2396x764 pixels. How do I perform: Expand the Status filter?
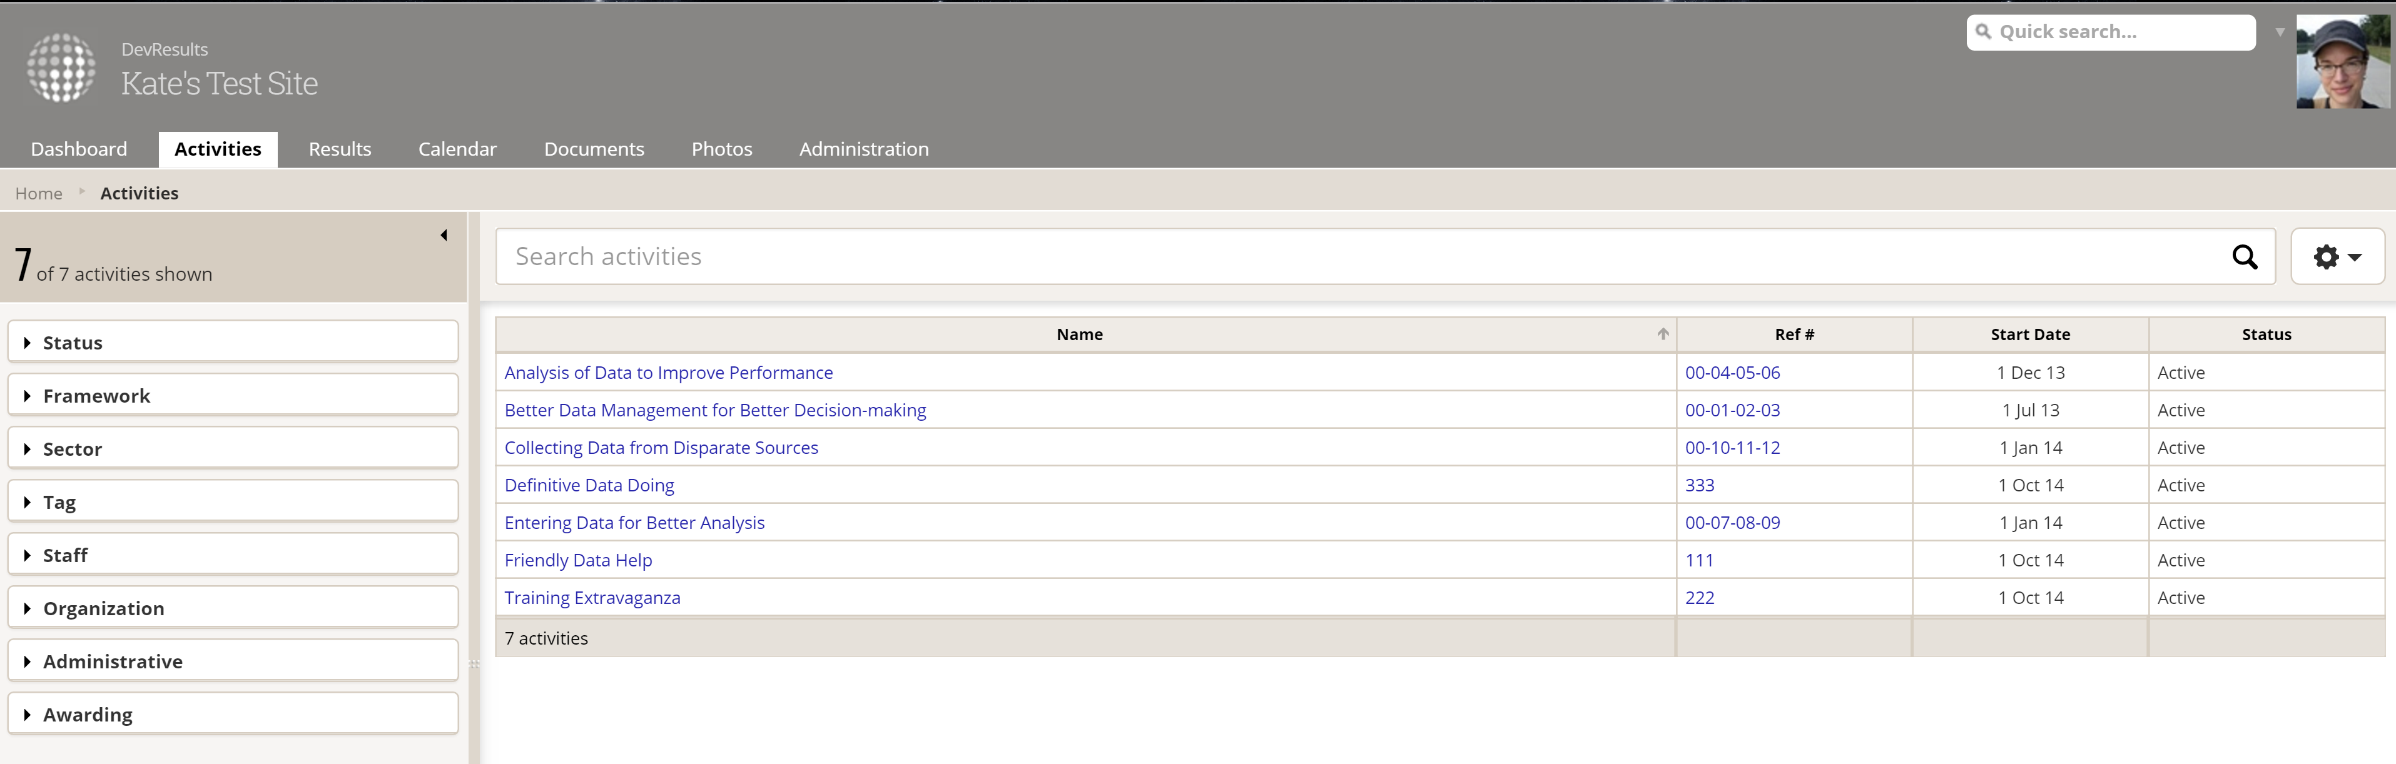pyautogui.click(x=233, y=342)
